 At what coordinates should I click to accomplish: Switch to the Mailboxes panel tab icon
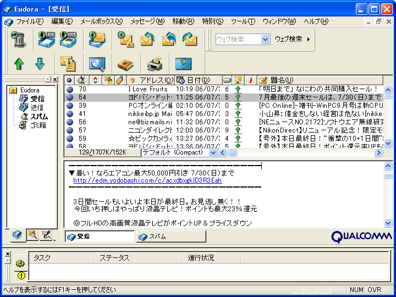(18, 235)
